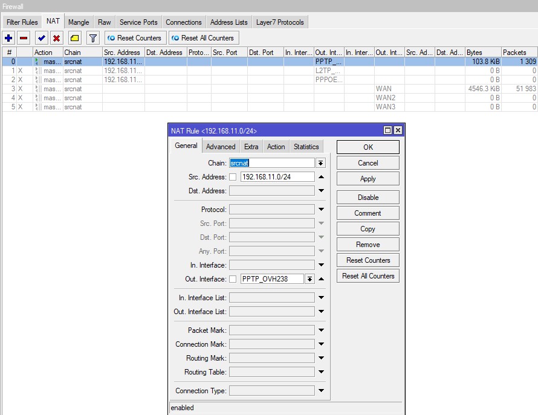Select rule row 1 with L2TP_ interface
The height and width of the screenshot is (415, 538).
click(x=270, y=71)
